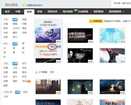Click the yellow diamond icon beside 了解黄钻装扮特权

[x=24, y=5]
